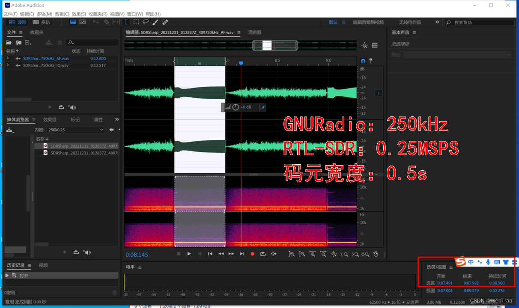The image size is (519, 308).
Task: Click the Play button in transport
Action: point(189,254)
